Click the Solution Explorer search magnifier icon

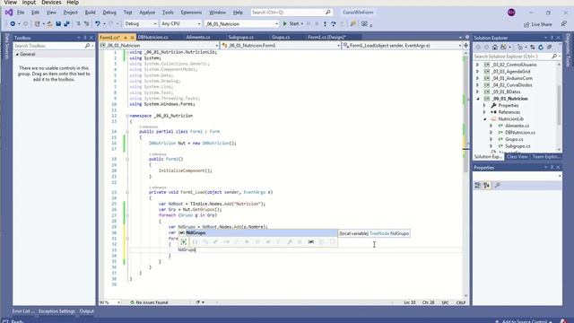pyautogui.click(x=554, y=57)
